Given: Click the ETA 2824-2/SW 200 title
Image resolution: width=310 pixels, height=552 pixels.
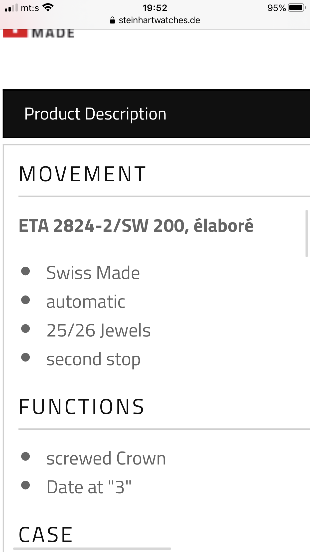Looking at the screenshot, I should [136, 226].
